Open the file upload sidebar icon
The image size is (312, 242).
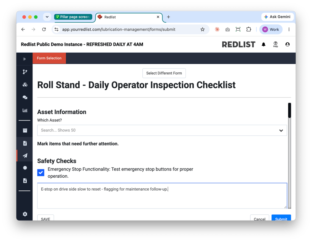[x=25, y=181]
